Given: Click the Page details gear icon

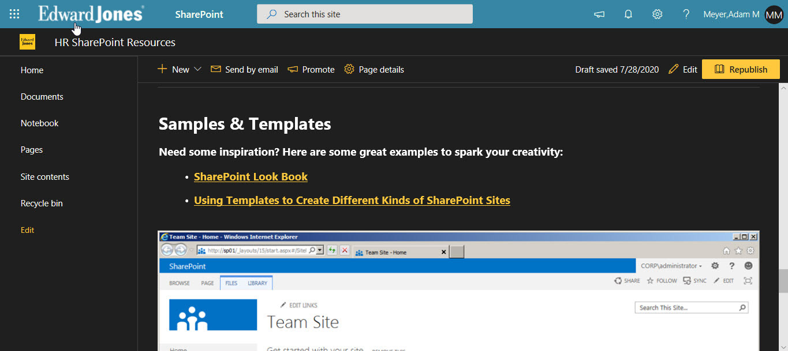Looking at the screenshot, I should pyautogui.click(x=349, y=69).
